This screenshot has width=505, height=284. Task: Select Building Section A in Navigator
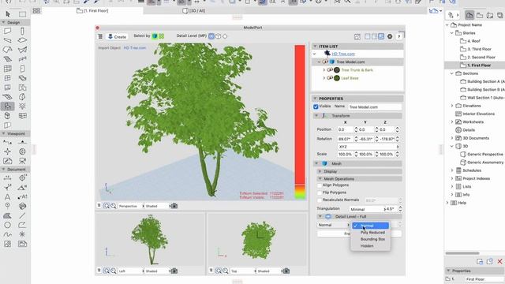[485, 81]
